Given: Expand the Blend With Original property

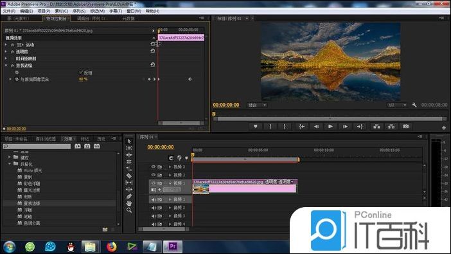Looking at the screenshot, I should 11,79.
